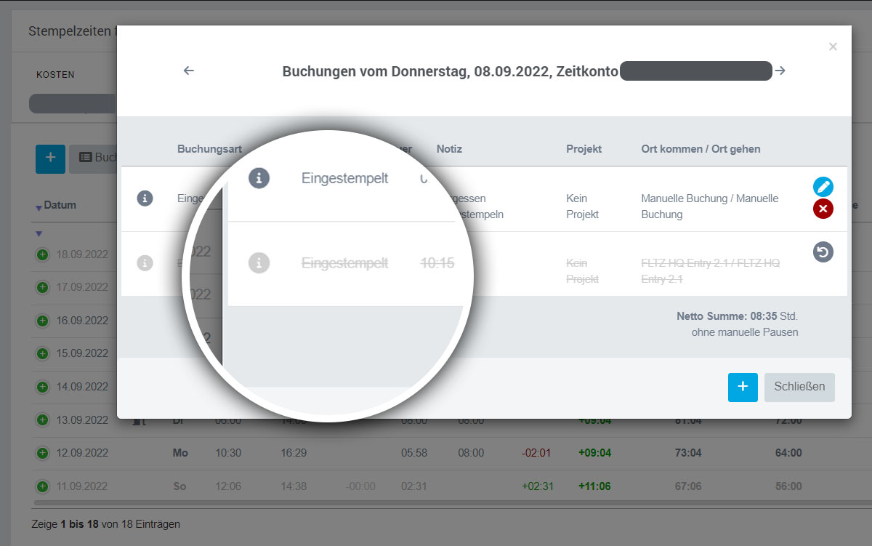Click the 05:58 duration cell

(x=414, y=453)
